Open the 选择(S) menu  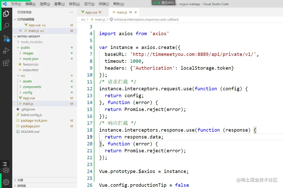tap(45, 4)
